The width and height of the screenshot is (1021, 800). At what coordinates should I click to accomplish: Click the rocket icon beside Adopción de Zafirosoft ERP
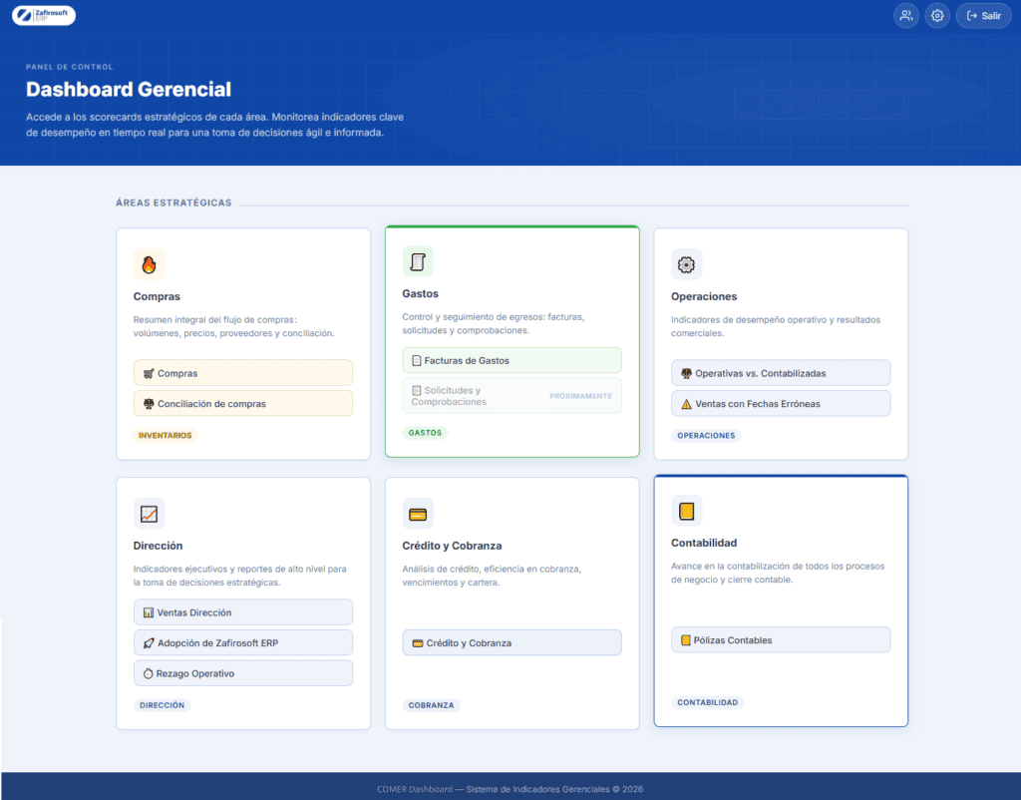[x=149, y=643]
